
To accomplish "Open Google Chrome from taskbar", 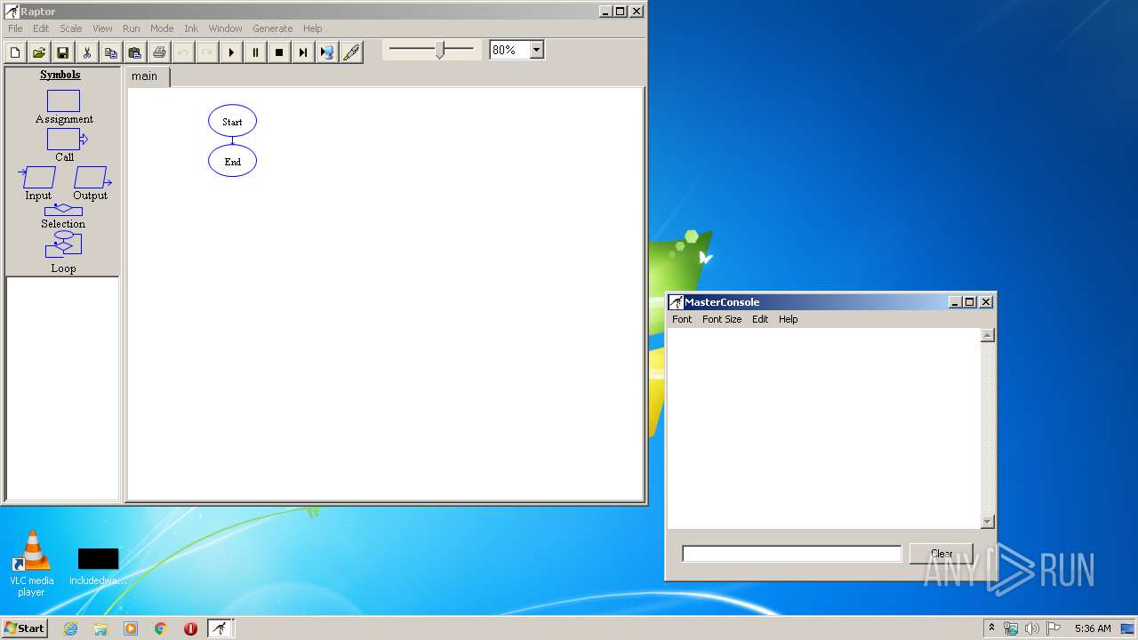I will (161, 628).
